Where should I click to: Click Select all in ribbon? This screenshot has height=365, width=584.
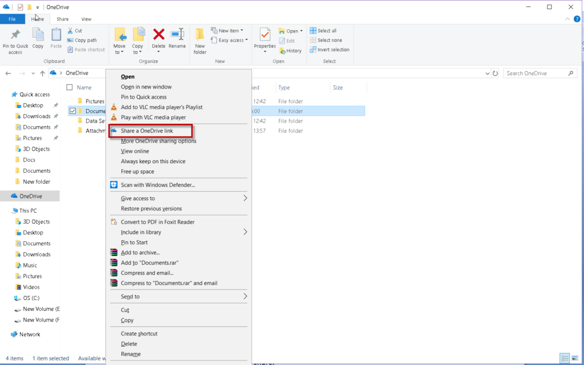coord(323,31)
